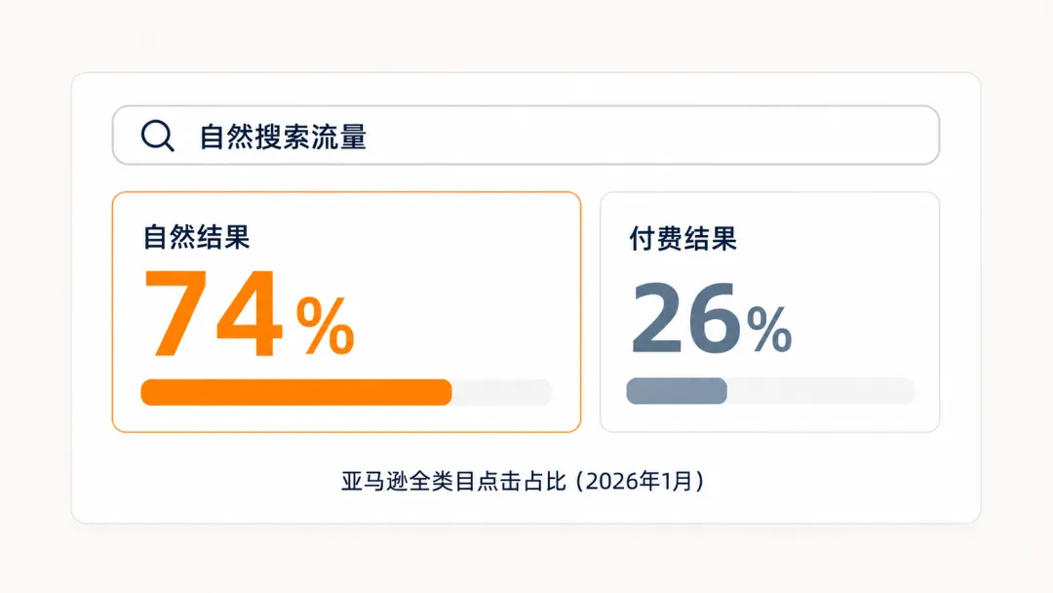This screenshot has height=593, width=1053.
Task: Click the gray-blue percent sign
Action: (769, 329)
